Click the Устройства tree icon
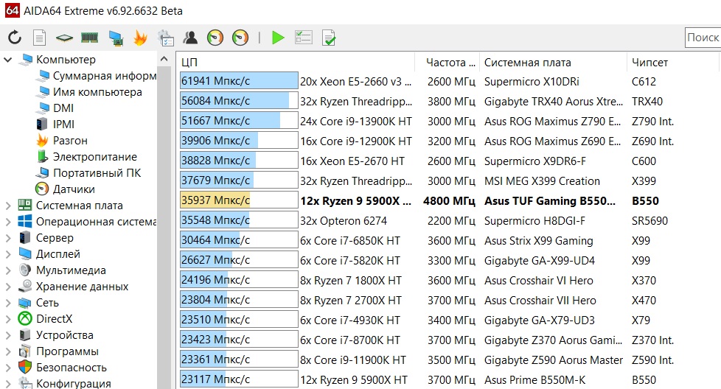 25,335
